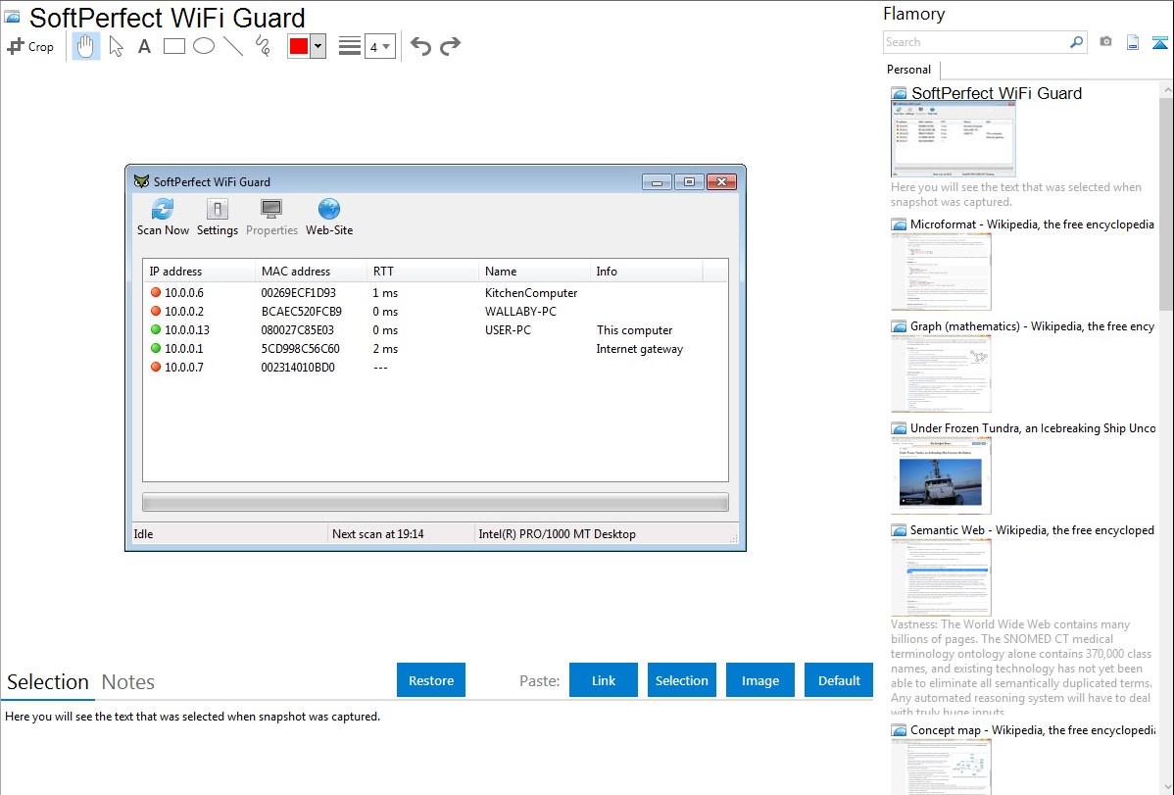This screenshot has width=1174, height=795.
Task: Open the Under Frozen Tundra snapshot thumbnail
Action: point(941,475)
